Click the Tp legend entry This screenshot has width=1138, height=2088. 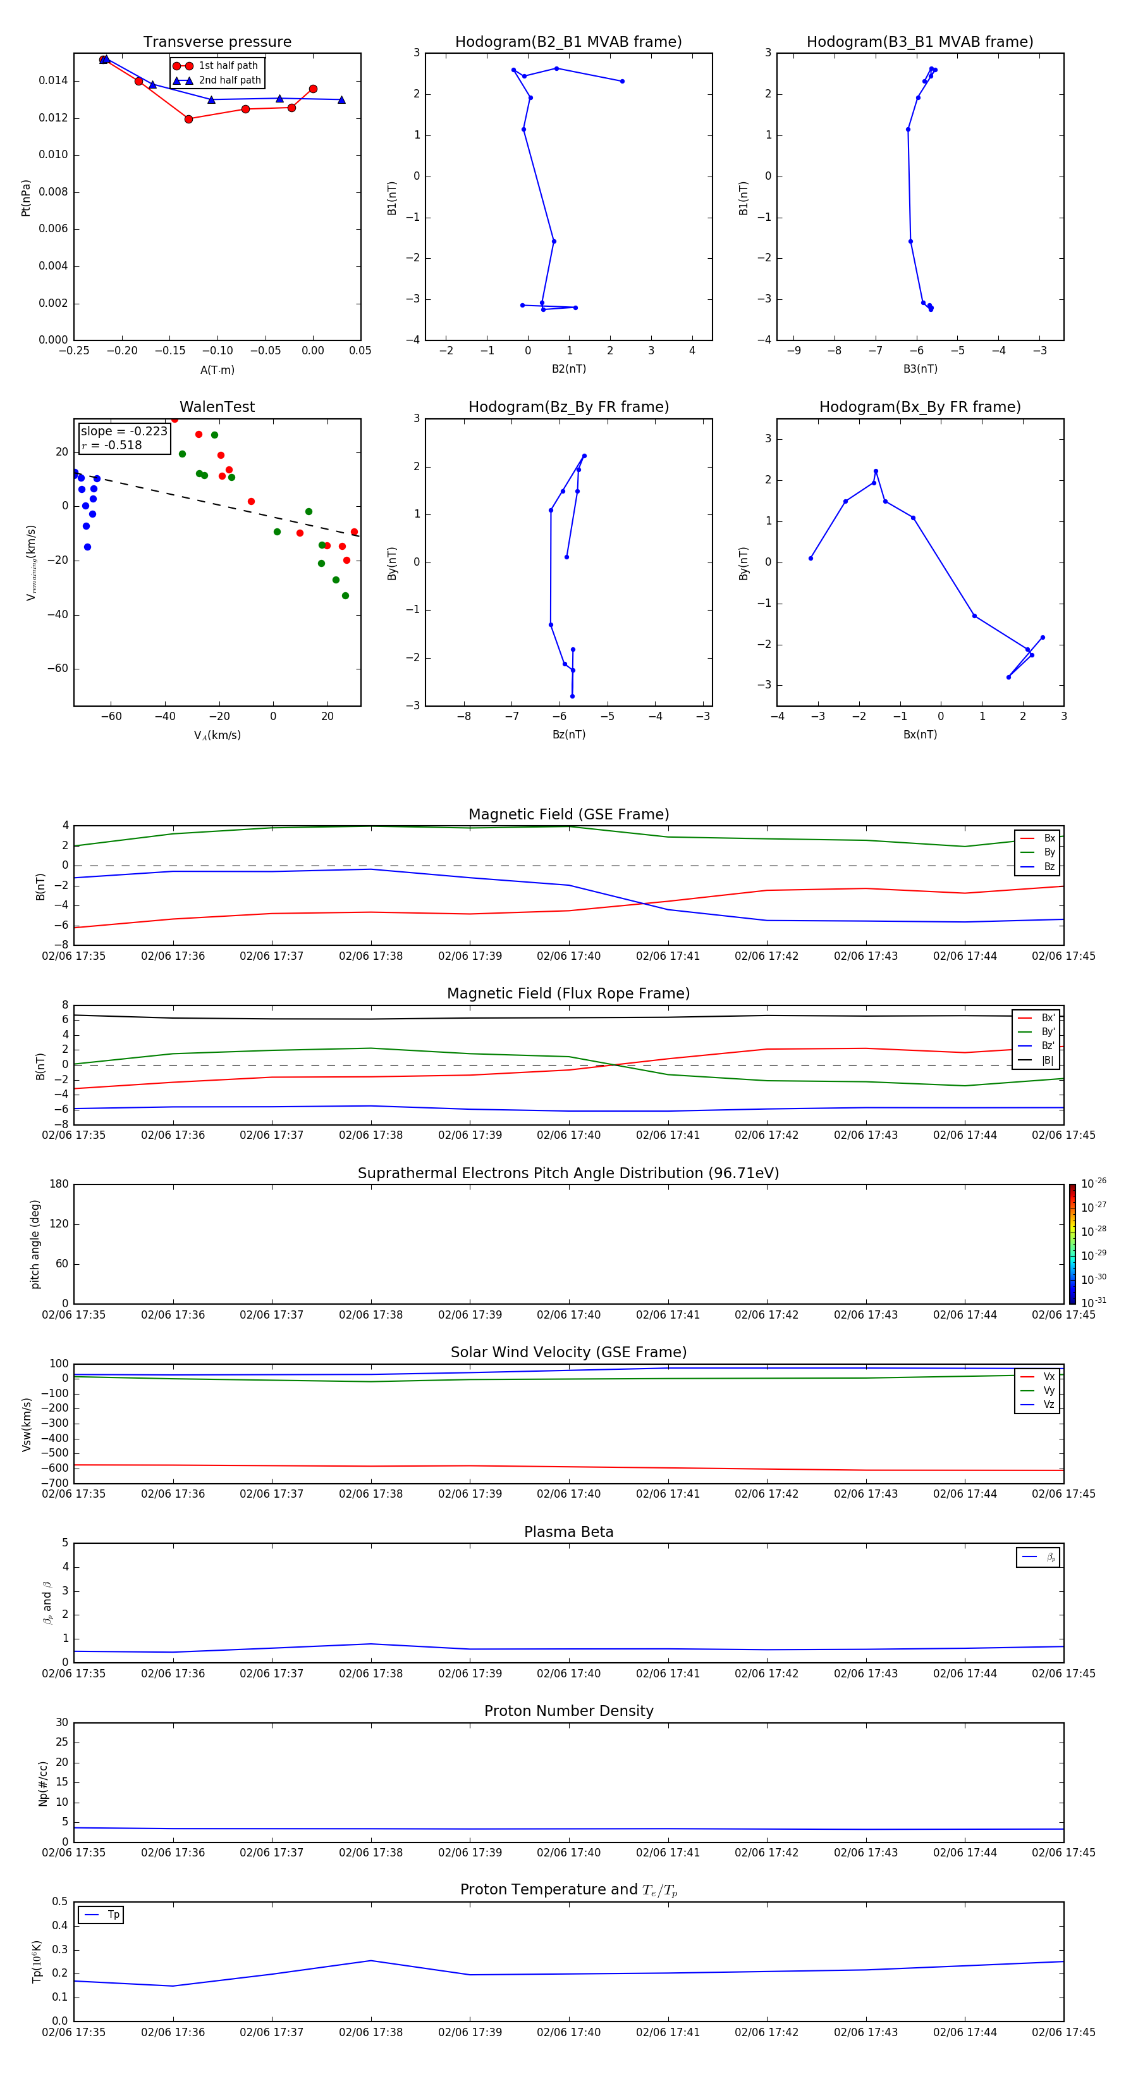[101, 1915]
